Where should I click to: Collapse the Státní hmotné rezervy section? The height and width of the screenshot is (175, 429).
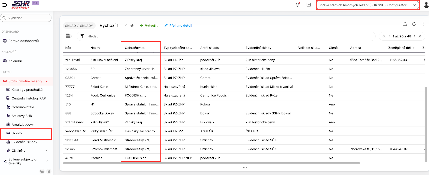pos(47,81)
